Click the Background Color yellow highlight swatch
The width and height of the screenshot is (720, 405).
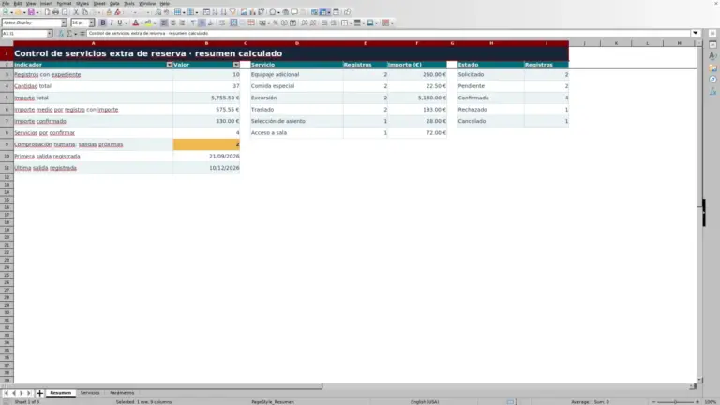pos(148,22)
